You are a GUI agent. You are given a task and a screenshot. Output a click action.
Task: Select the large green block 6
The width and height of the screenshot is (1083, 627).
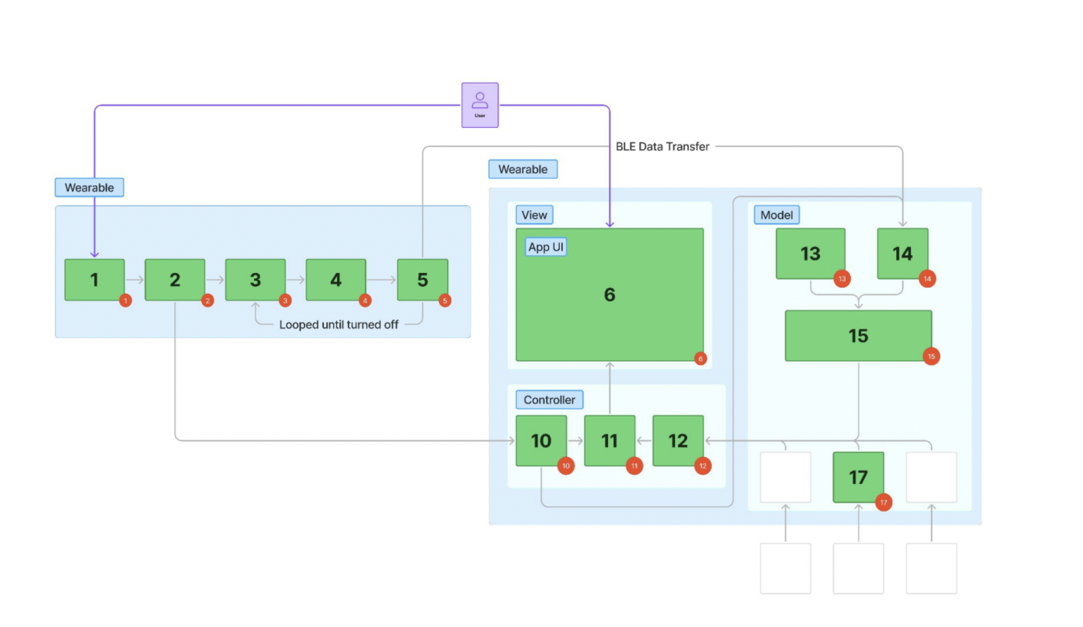pyautogui.click(x=610, y=295)
